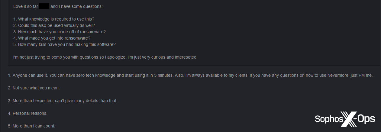Click the blacked-out redacted username box
Image resolution: width=381 pixels, height=132 pixels.
pos(44,6)
